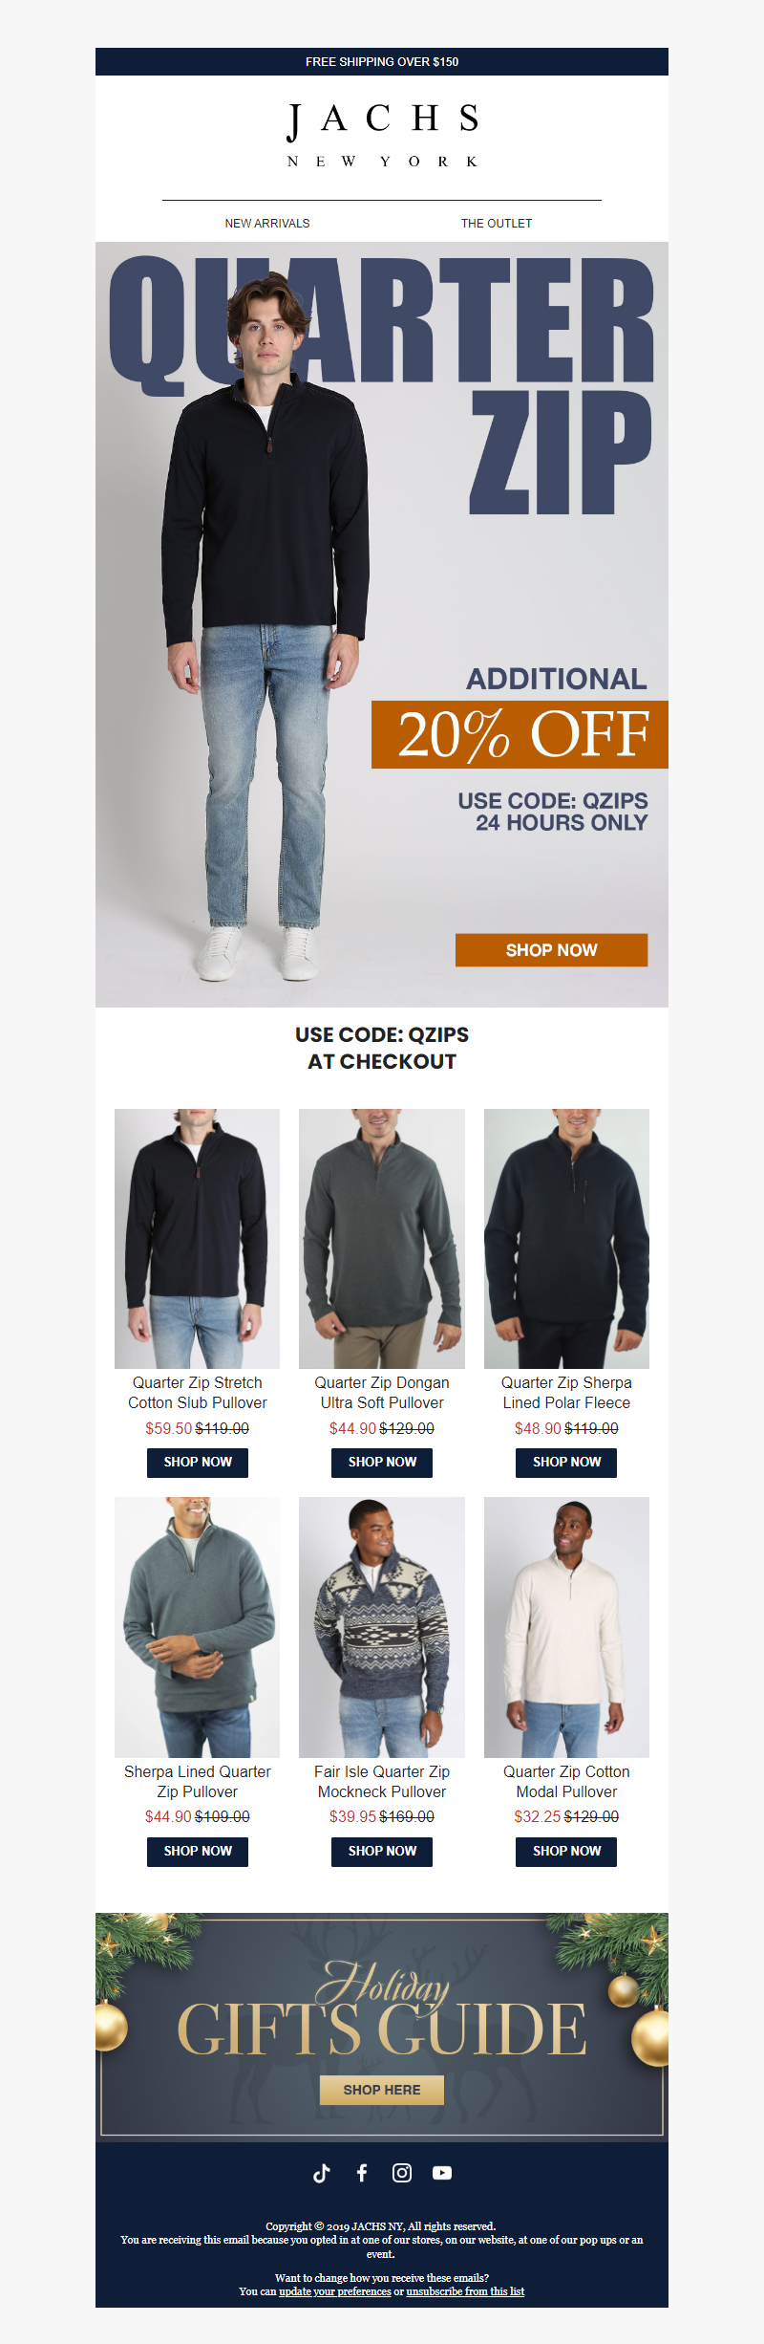Shop the Stretch Cotton Slub Pullover

pyautogui.click(x=198, y=1463)
